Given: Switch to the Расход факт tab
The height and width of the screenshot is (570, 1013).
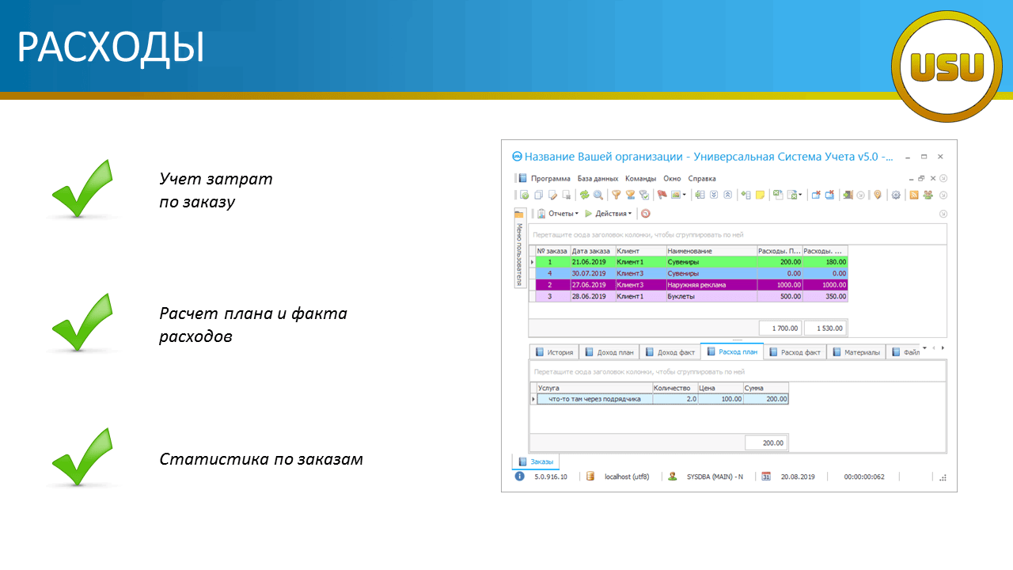Looking at the screenshot, I should 794,352.
